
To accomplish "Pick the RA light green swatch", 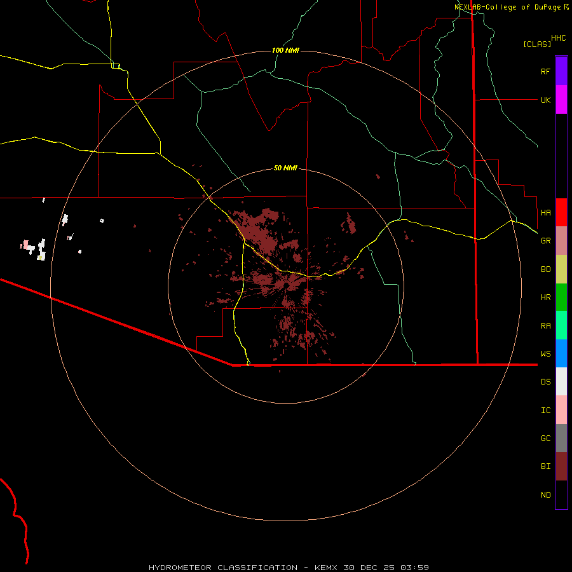I will click(x=561, y=325).
